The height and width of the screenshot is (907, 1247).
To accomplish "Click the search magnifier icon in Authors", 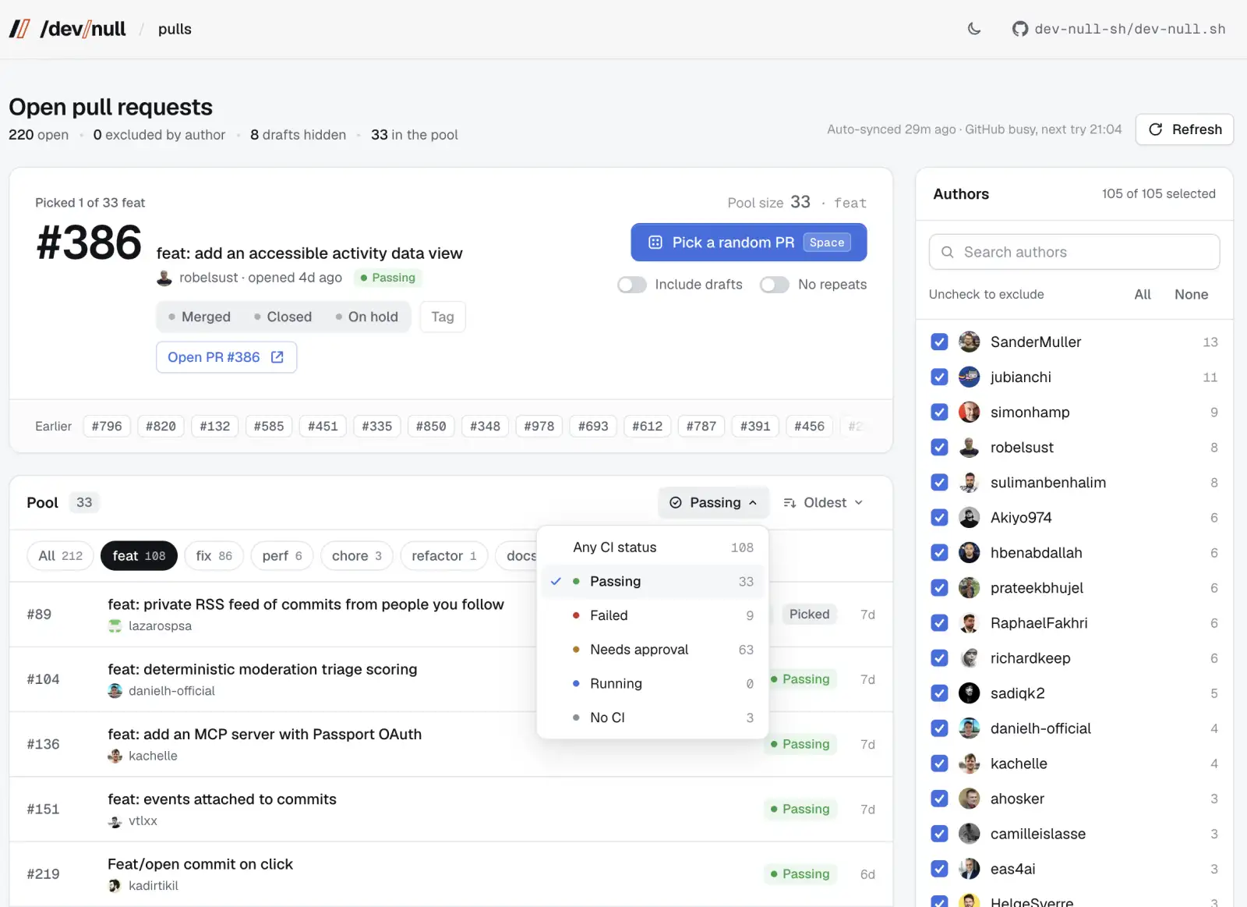I will [x=948, y=252].
